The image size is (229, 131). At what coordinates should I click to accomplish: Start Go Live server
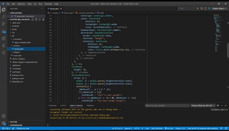pyautogui.click(x=169, y=128)
